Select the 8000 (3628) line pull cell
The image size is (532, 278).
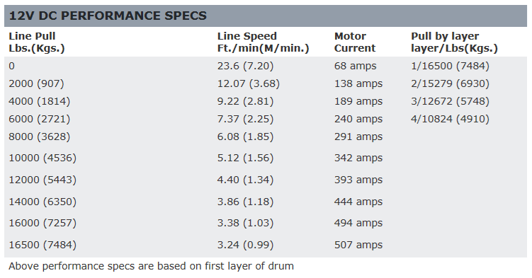coord(40,137)
